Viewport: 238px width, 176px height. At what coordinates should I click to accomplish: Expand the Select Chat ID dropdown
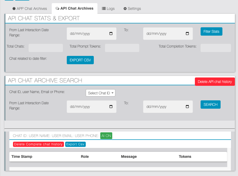pyautogui.click(x=101, y=93)
